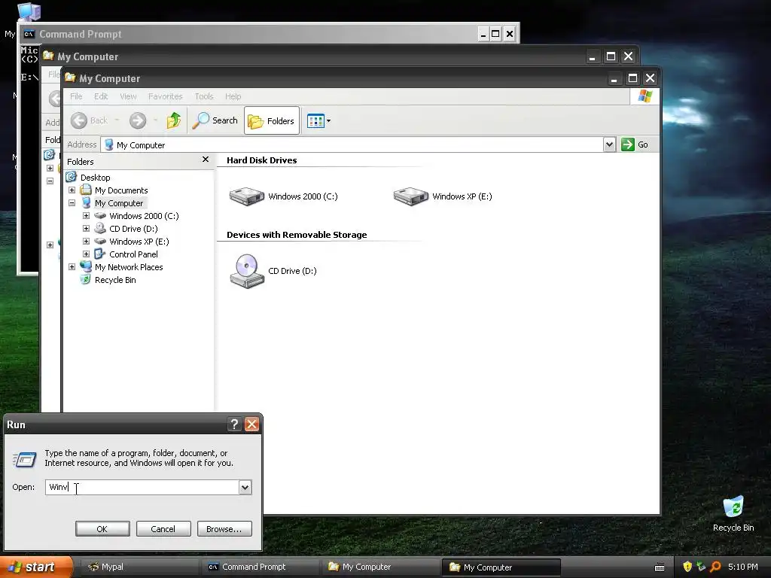Expand Control Panel tree node
The image size is (771, 578).
(x=86, y=254)
